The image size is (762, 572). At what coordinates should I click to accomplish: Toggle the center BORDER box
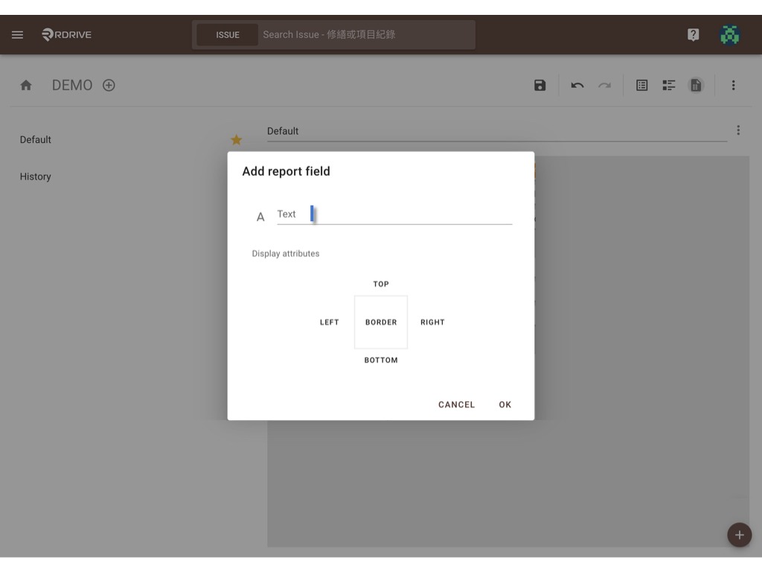tap(381, 322)
